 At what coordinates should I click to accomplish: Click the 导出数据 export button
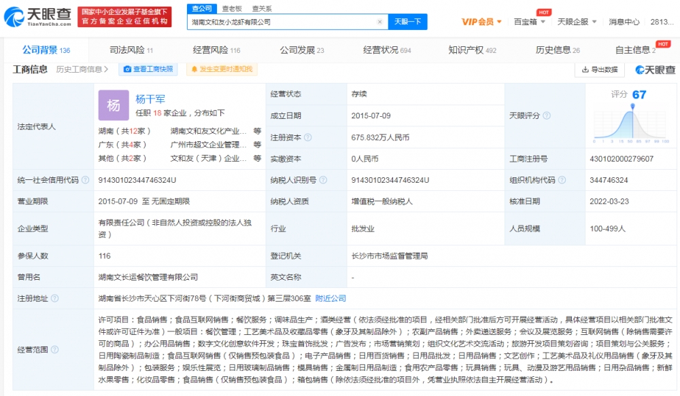click(599, 70)
